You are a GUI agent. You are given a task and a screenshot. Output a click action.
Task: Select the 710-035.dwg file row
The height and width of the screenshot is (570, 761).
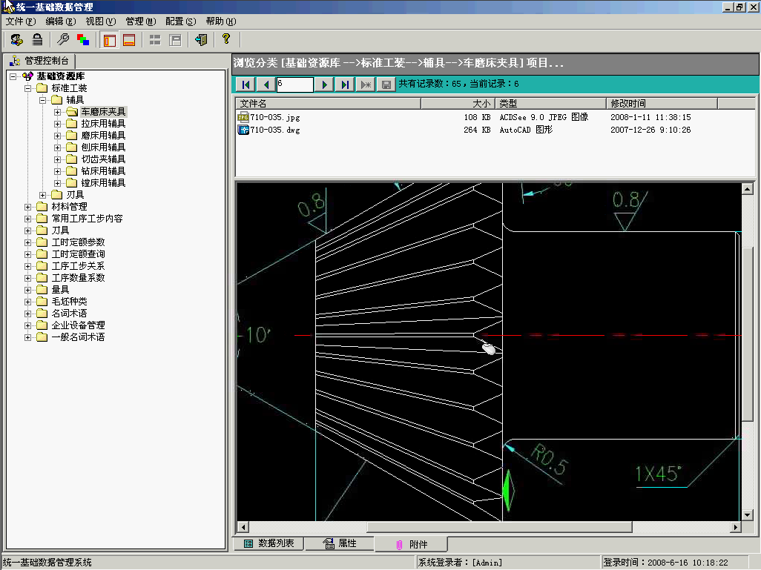tap(275, 130)
